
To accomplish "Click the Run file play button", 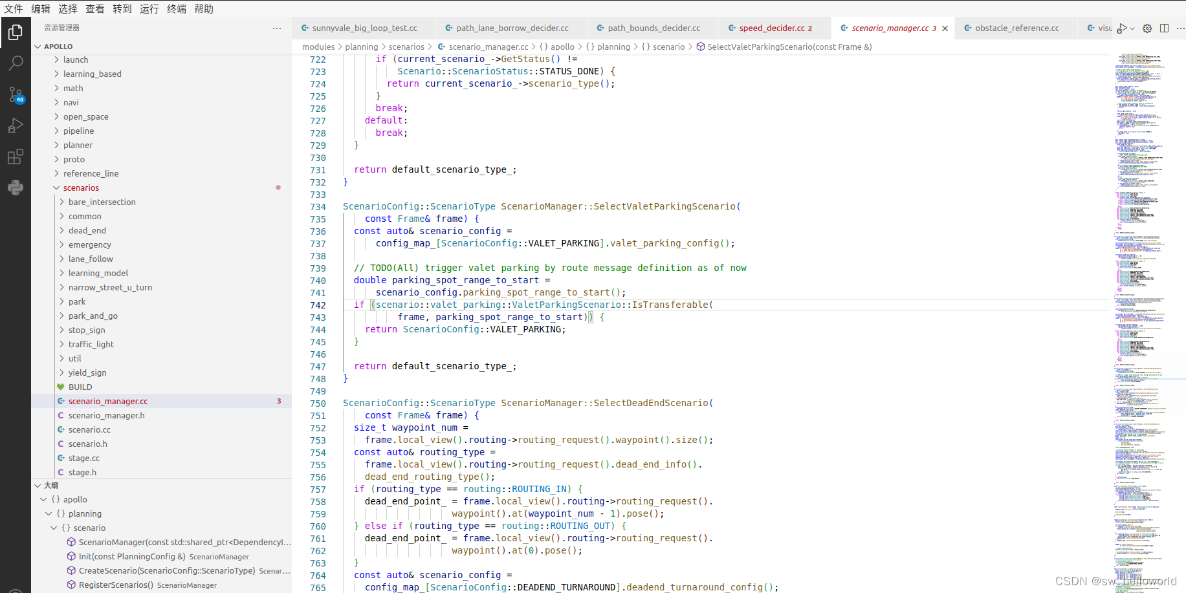I will [x=1123, y=28].
